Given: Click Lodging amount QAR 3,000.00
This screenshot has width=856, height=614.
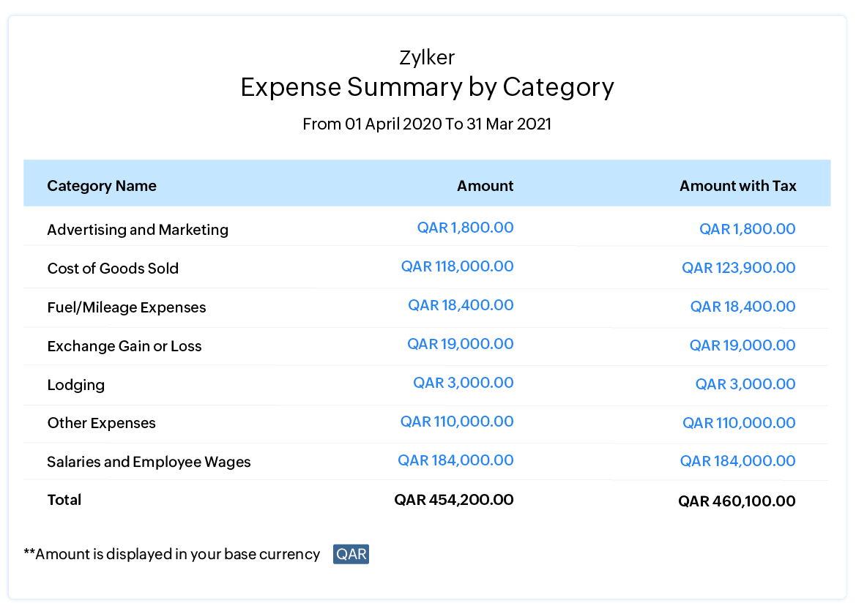Looking at the screenshot, I should pos(463,383).
